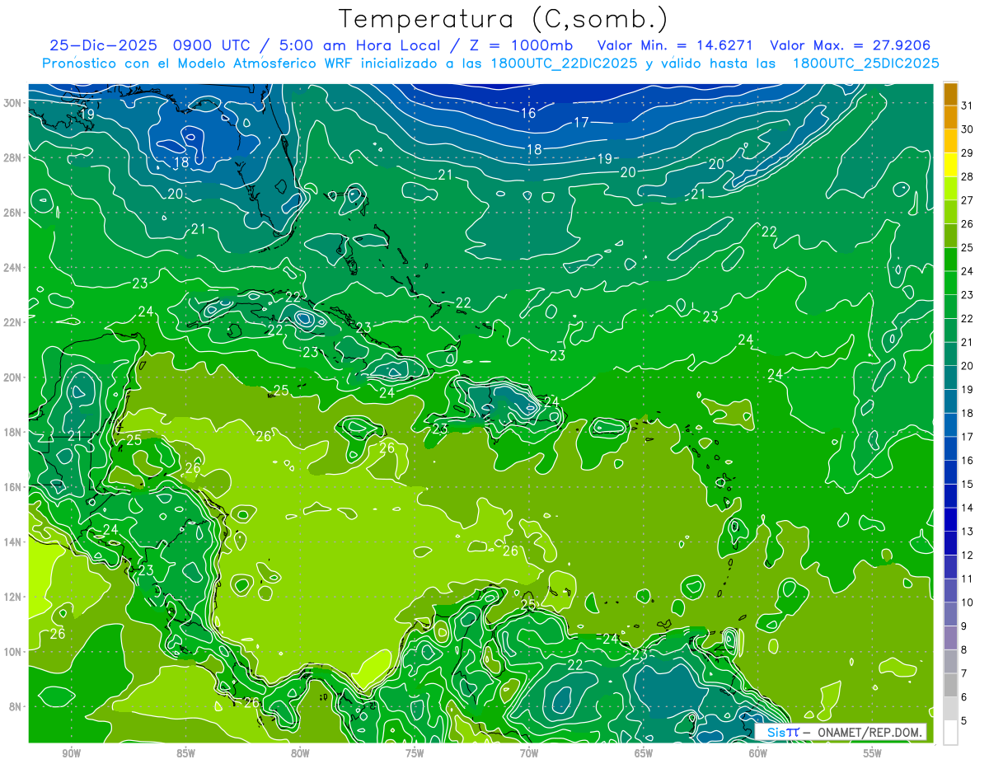This screenshot has width=989, height=764.
Task: Click the "24N" latitude axis label
Action: point(13,268)
